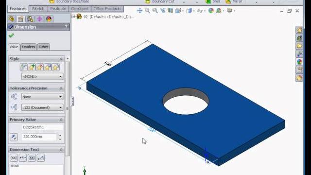Switch to the Evaluate tab
This screenshot has width=311, height=175.
[58, 9]
